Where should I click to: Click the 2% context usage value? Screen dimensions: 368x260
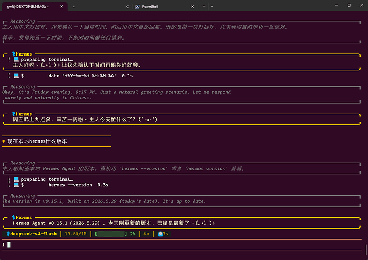133,234
